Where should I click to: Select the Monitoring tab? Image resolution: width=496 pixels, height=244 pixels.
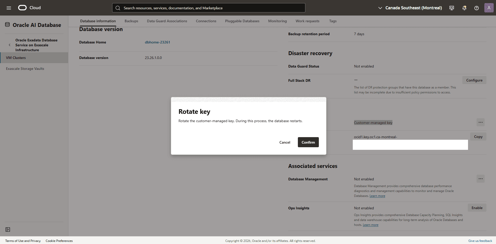[277, 21]
